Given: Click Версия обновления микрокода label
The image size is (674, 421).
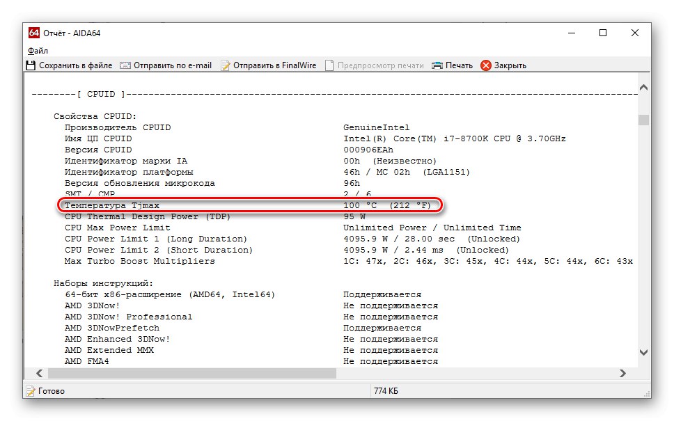Looking at the screenshot, I should pos(140,184).
